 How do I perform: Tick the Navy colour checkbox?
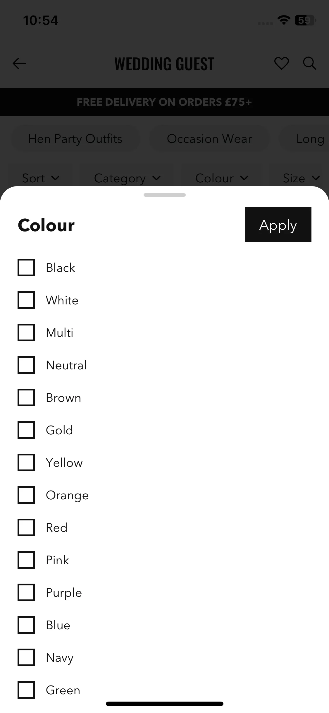[x=26, y=657]
